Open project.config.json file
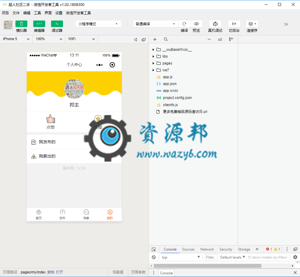 coord(177,98)
